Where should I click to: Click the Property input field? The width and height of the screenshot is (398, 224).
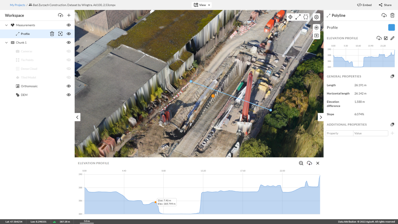coord(339,133)
